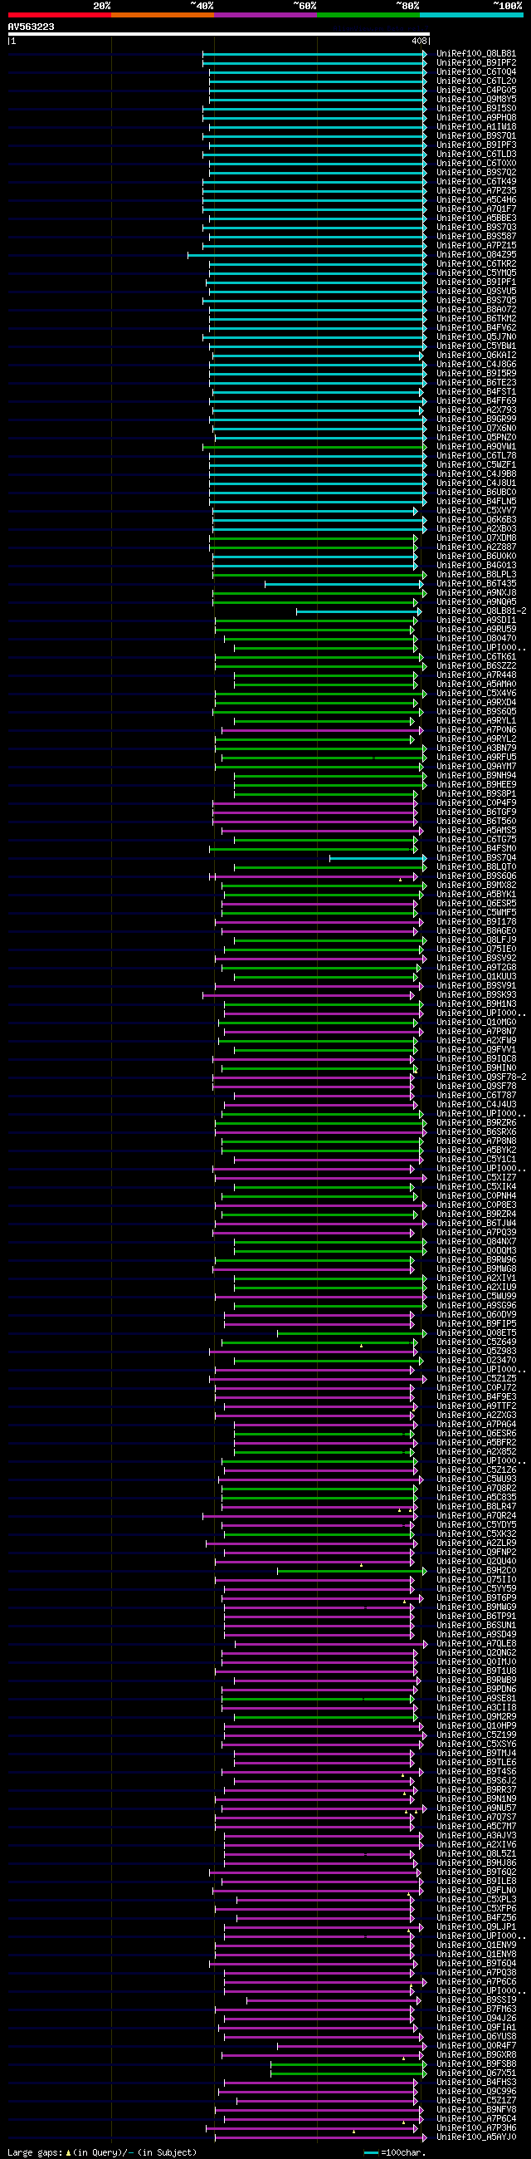Image resolution: width=531 pixels, height=2159 pixels.
Task: Select hit label UniRef100_Q1ENV9
Action: (476, 1946)
